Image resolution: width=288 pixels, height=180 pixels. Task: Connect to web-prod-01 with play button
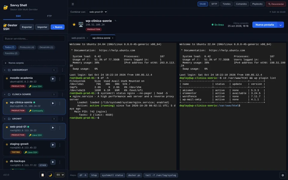point(53,128)
